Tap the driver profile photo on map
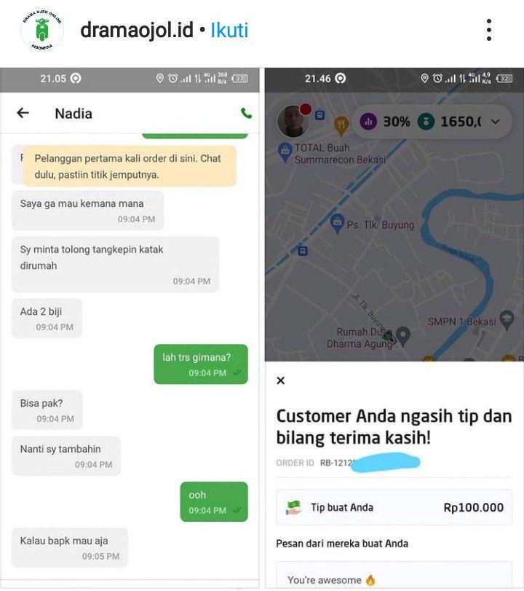 (293, 121)
